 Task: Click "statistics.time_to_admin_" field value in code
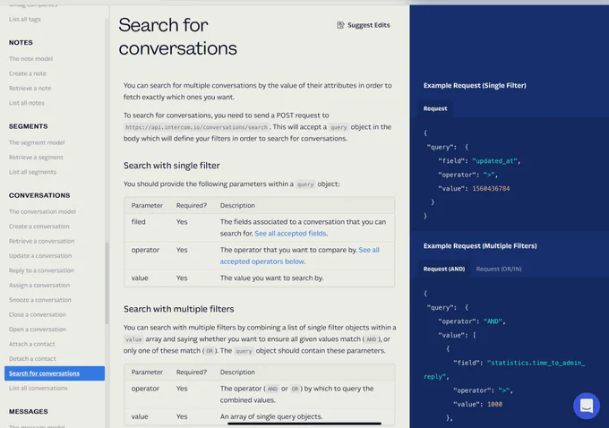click(x=536, y=364)
